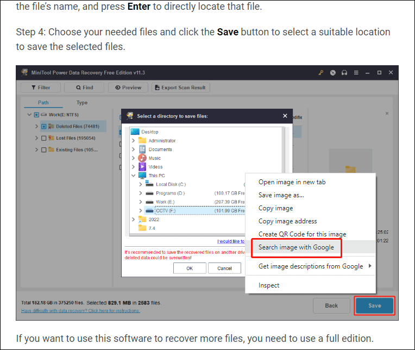Expand Programs (D:) drive
The height and width of the screenshot is (350, 415).
tap(141, 193)
